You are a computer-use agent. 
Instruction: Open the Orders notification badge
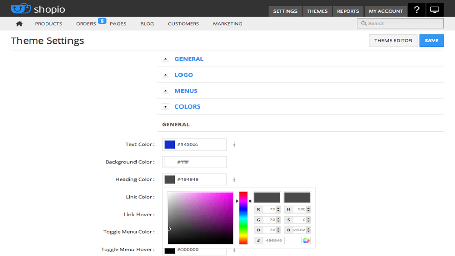tap(102, 21)
